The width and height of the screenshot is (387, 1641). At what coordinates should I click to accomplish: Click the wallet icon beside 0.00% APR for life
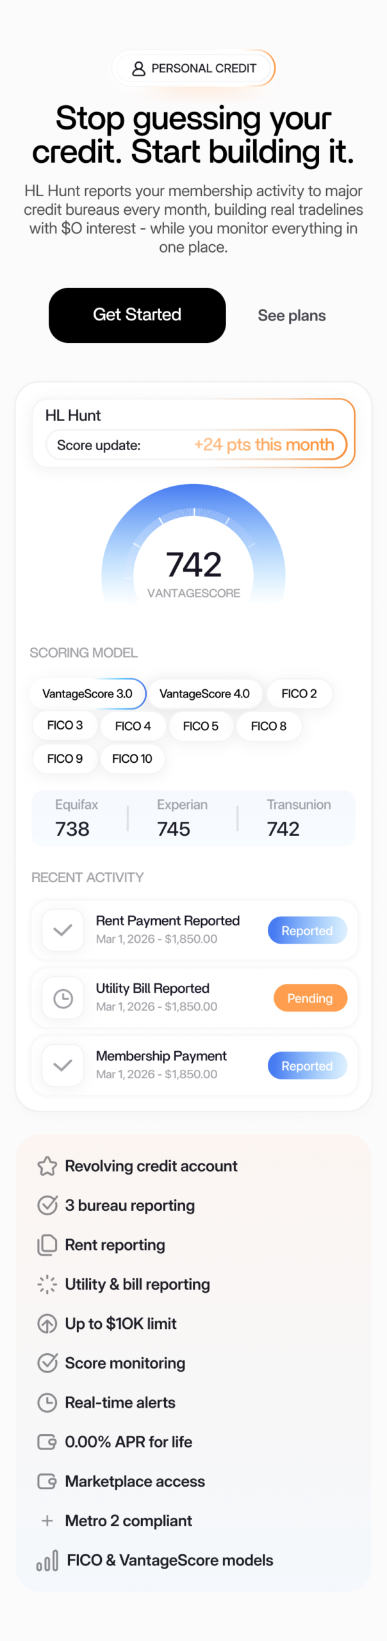point(47,1442)
